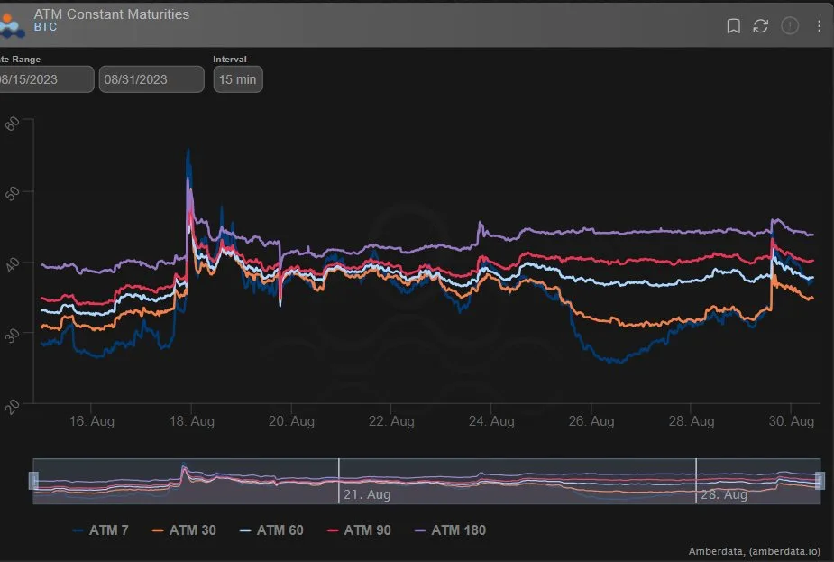The width and height of the screenshot is (834, 562).
Task: Click the 30. Aug axis label
Action: pos(792,421)
